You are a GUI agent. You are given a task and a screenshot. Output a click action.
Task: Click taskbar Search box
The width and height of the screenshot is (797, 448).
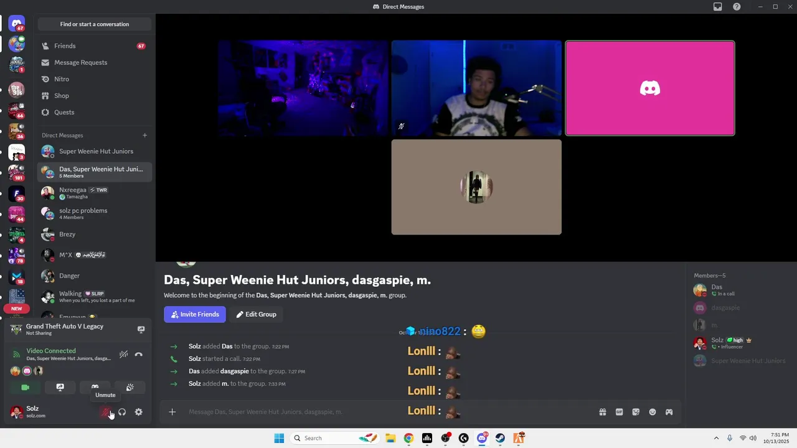coord(335,438)
